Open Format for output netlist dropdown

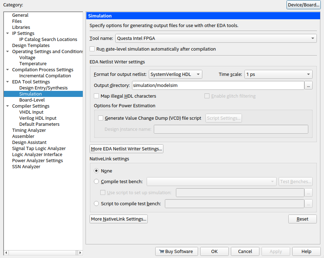coord(175,74)
